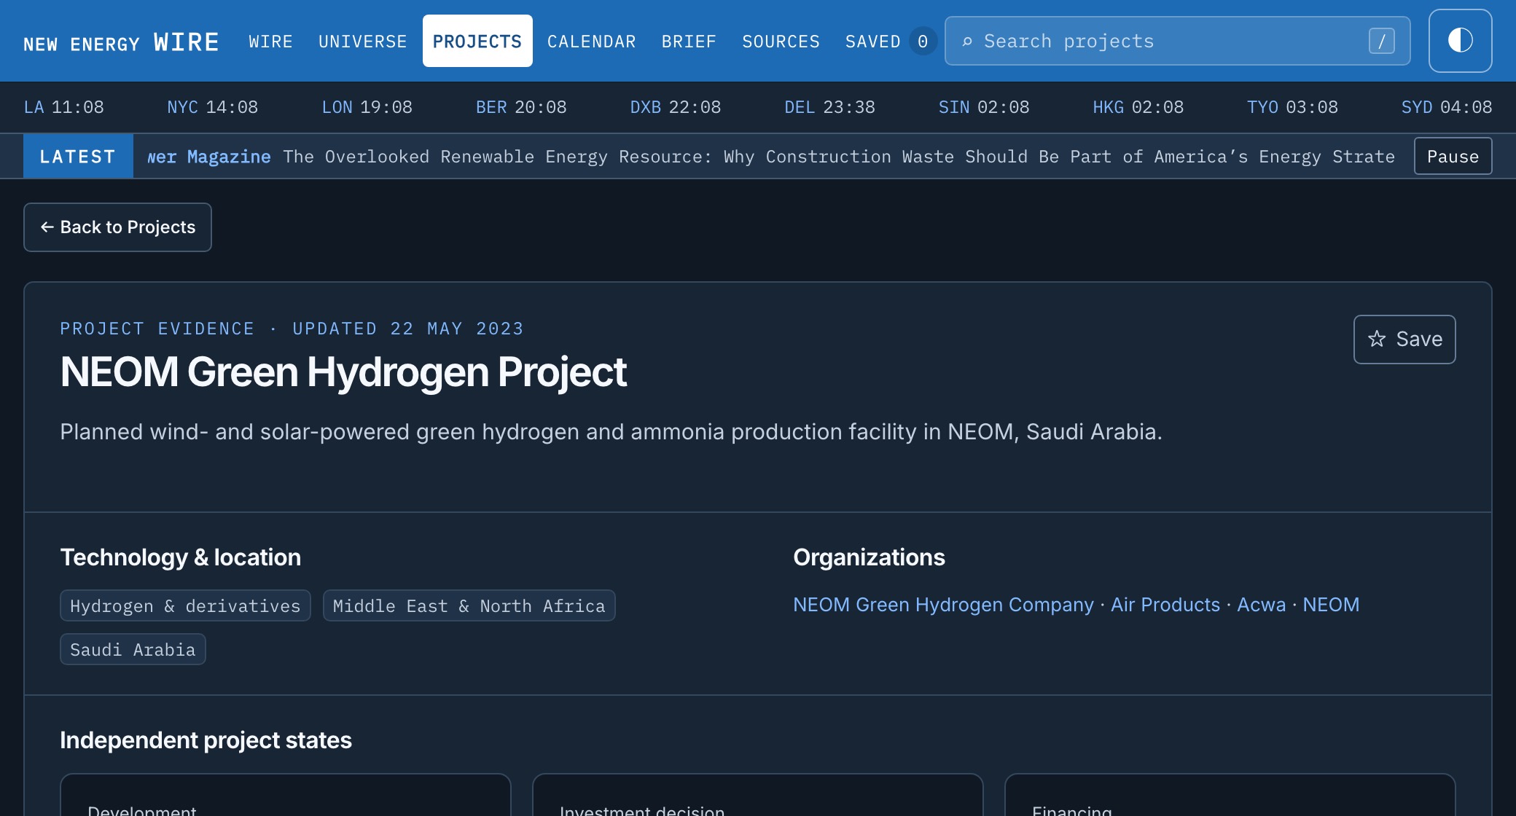Open the WIRE nav tab
1516x816 pixels.
(270, 42)
